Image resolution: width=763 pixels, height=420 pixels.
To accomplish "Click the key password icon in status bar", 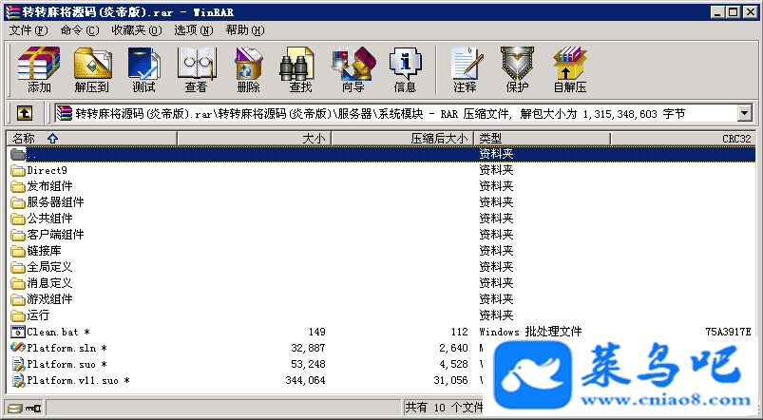I will pyautogui.click(x=33, y=408).
